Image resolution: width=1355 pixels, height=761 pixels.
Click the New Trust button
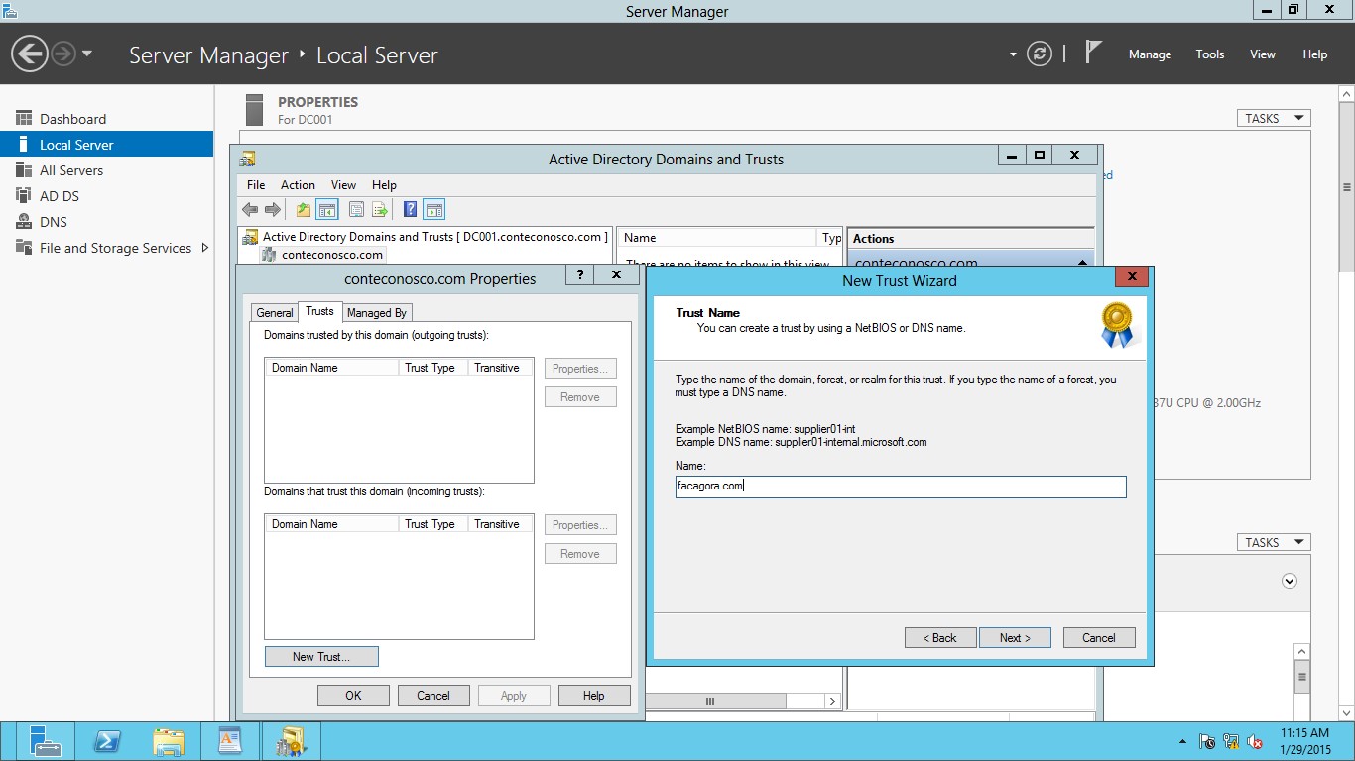321,656
